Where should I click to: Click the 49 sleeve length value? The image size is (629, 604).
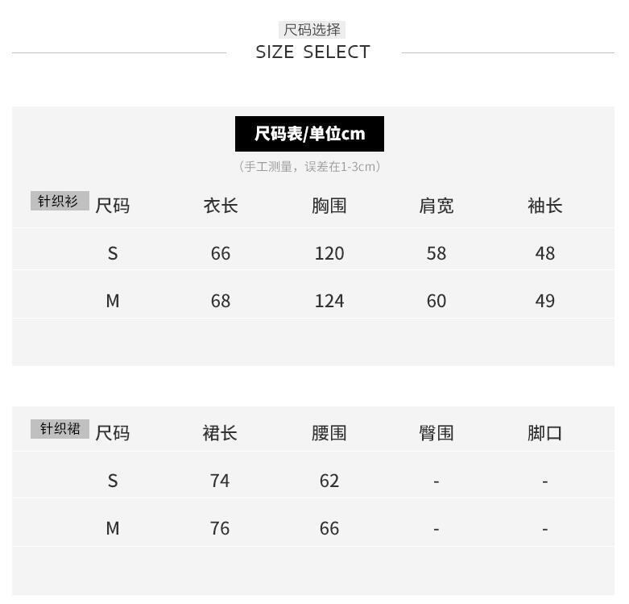point(545,301)
